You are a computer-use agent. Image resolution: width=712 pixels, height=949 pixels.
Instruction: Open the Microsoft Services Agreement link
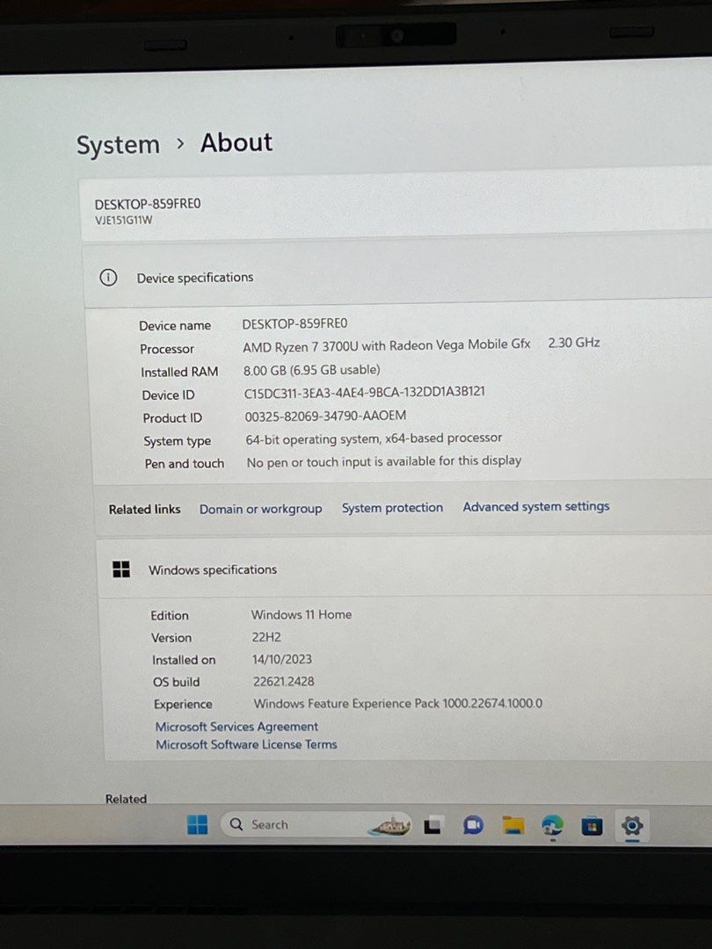[236, 727]
